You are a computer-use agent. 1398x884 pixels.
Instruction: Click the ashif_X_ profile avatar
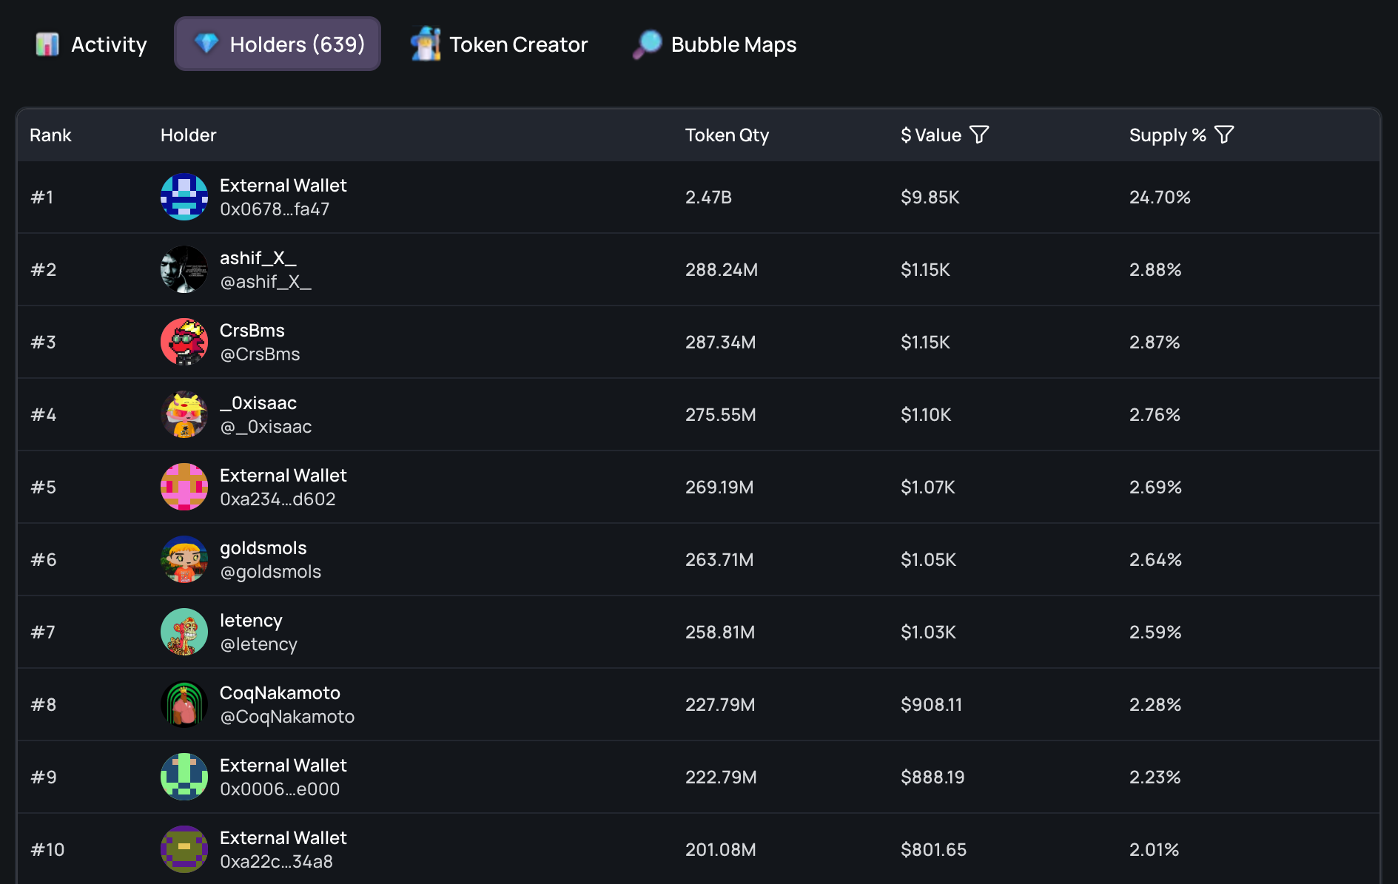(184, 269)
